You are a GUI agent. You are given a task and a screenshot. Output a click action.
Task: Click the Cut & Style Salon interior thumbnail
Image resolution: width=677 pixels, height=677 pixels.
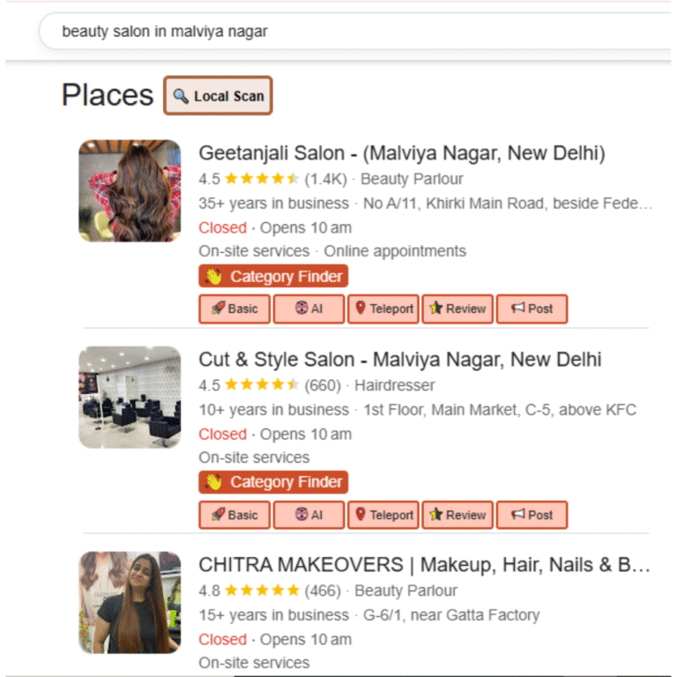[130, 397]
